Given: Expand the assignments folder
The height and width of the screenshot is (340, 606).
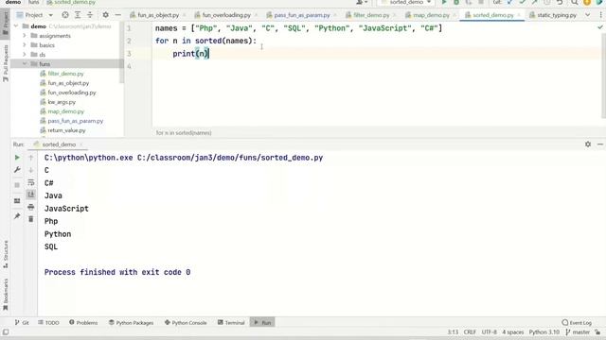Looking at the screenshot, I should coord(25,36).
